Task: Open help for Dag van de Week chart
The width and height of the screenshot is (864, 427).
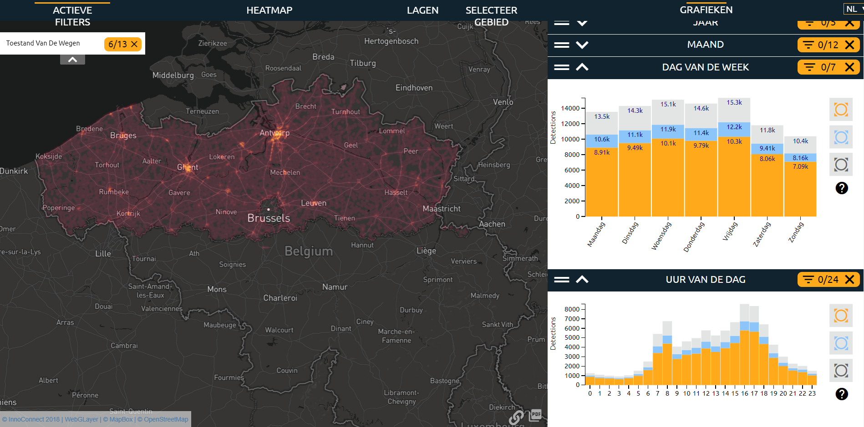Action: coord(841,188)
